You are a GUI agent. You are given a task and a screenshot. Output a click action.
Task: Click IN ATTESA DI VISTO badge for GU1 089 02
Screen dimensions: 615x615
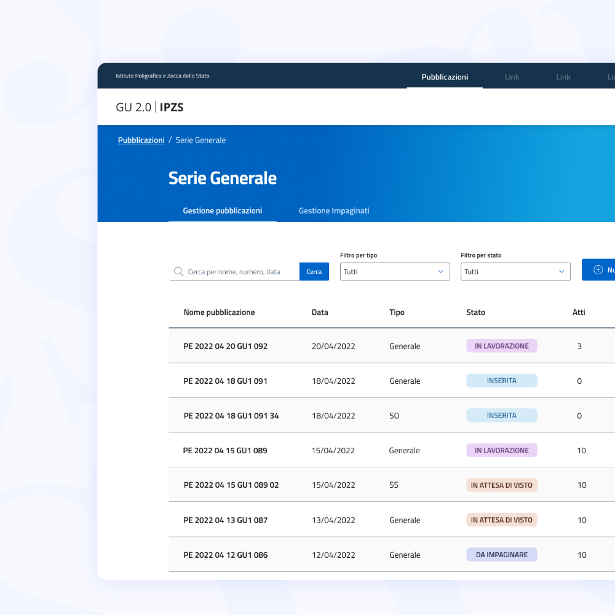502,485
